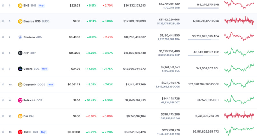Go to the Polkadot DOT page
Screen dimensions: 257x138
click(x=33, y=100)
